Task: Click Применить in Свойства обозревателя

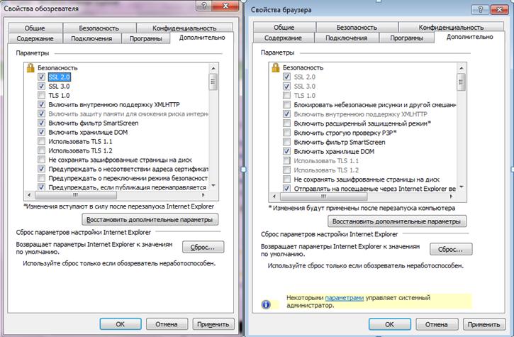Action: pos(213,324)
